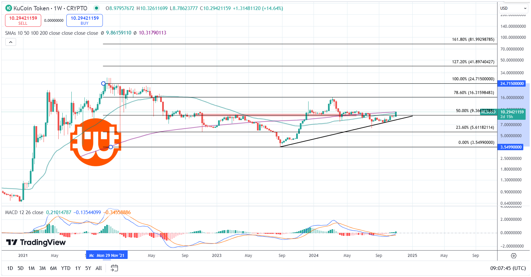Click the MACD 12 26 close indicator legend
The image size is (531, 277).
tap(24, 212)
